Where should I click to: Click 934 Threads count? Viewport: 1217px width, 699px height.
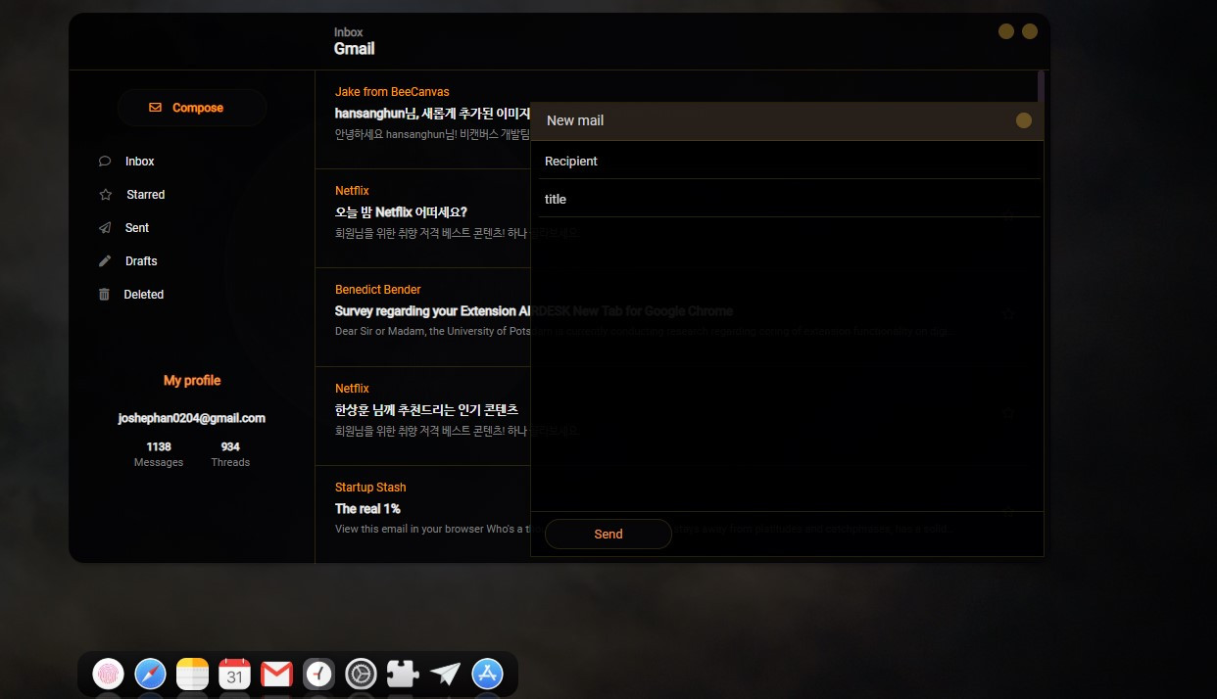click(x=230, y=454)
